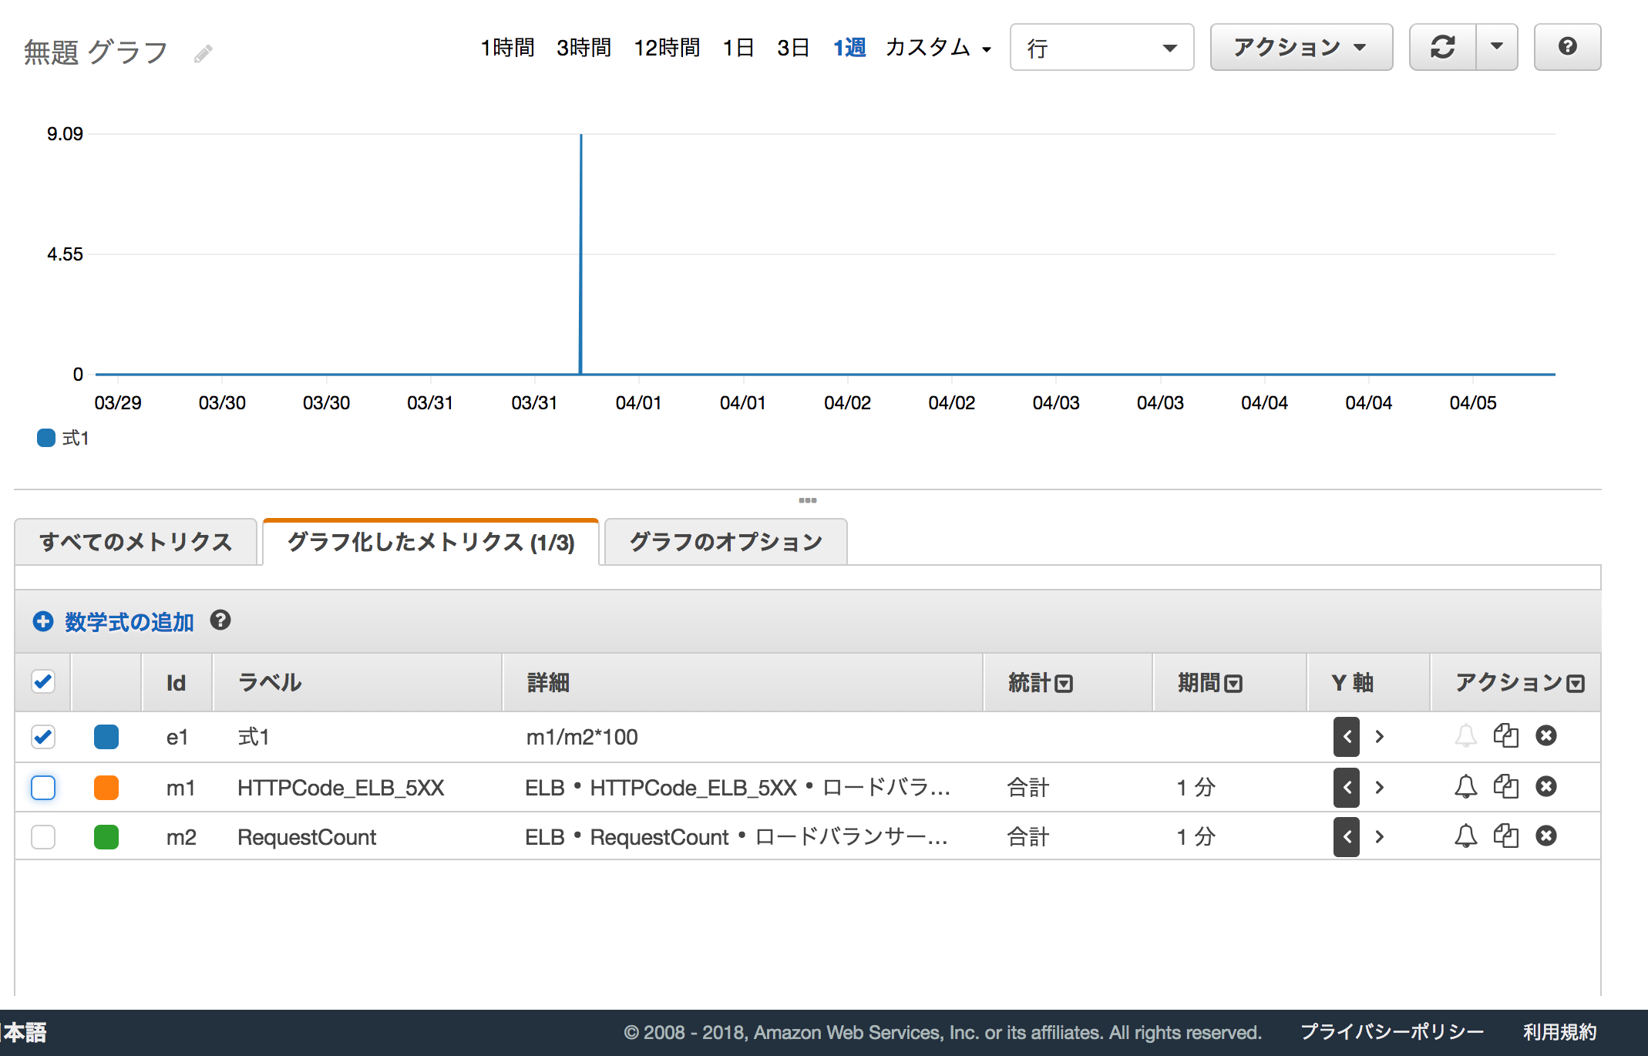1648x1056 pixels.
Task: Set m1 to left Y axis
Action: click(x=1347, y=788)
